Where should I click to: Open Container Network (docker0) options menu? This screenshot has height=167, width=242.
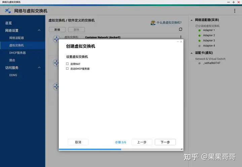click(x=181, y=37)
